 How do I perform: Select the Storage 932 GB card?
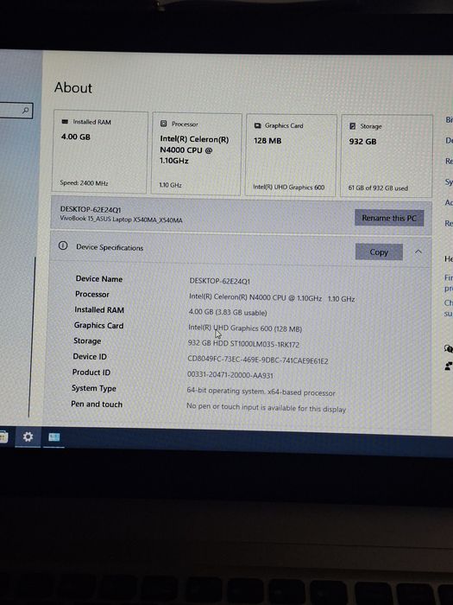386,156
